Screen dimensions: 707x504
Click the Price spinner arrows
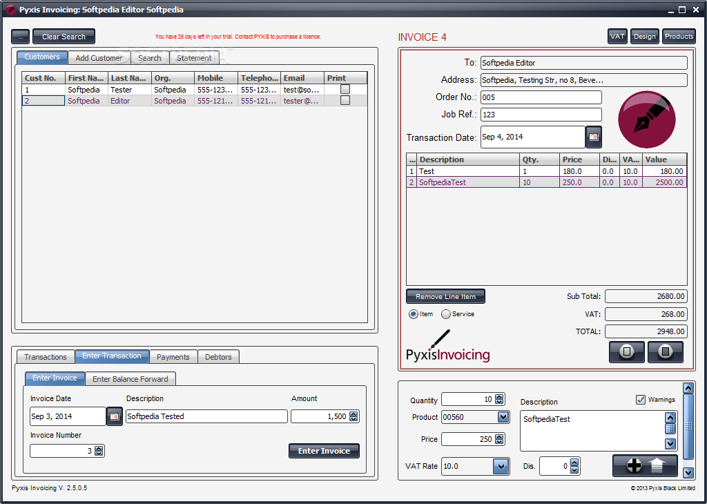tap(499, 438)
